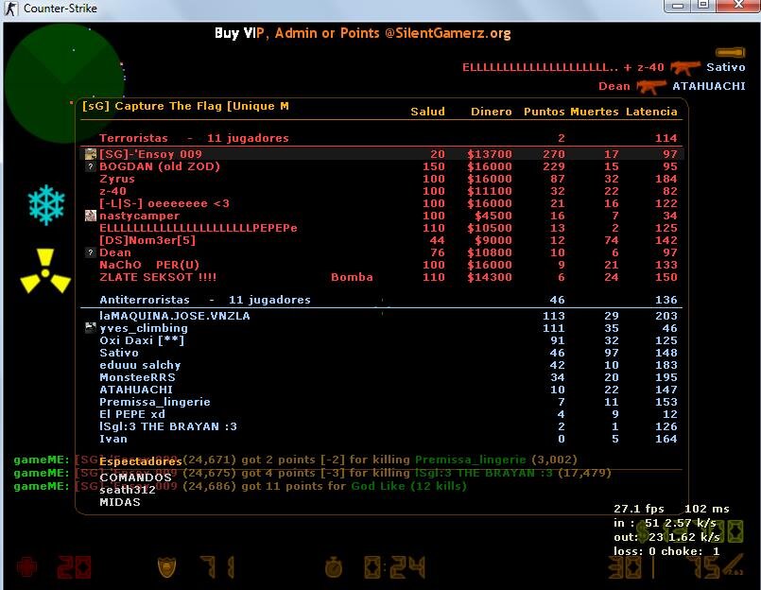Select player Sativo in the scoreboard list

coord(119,353)
